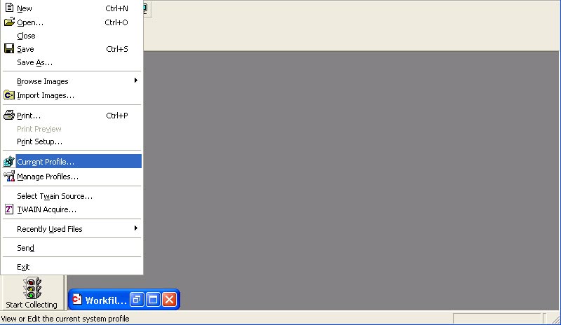The height and width of the screenshot is (325, 561).
Task: Click the New document icon
Action: point(9,8)
